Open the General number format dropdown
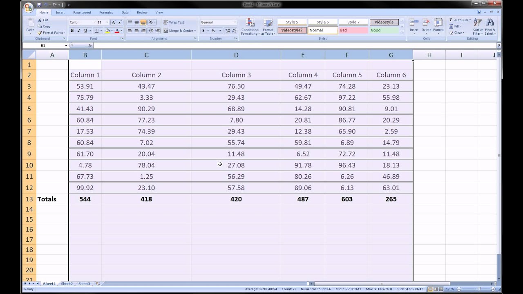The height and width of the screenshot is (294, 523). (235, 22)
